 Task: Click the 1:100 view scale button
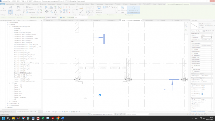point(48,112)
